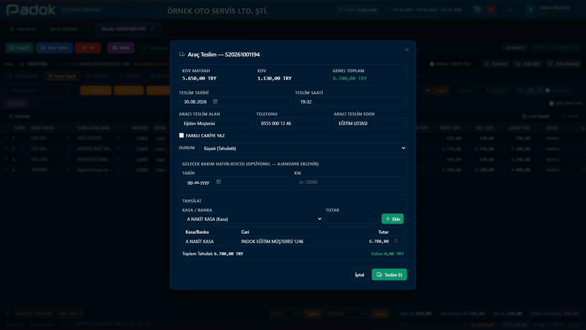Click the Kasa/Banka column header
The height and width of the screenshot is (330, 586).
click(197, 232)
